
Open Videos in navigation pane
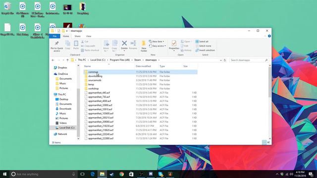click(61, 123)
